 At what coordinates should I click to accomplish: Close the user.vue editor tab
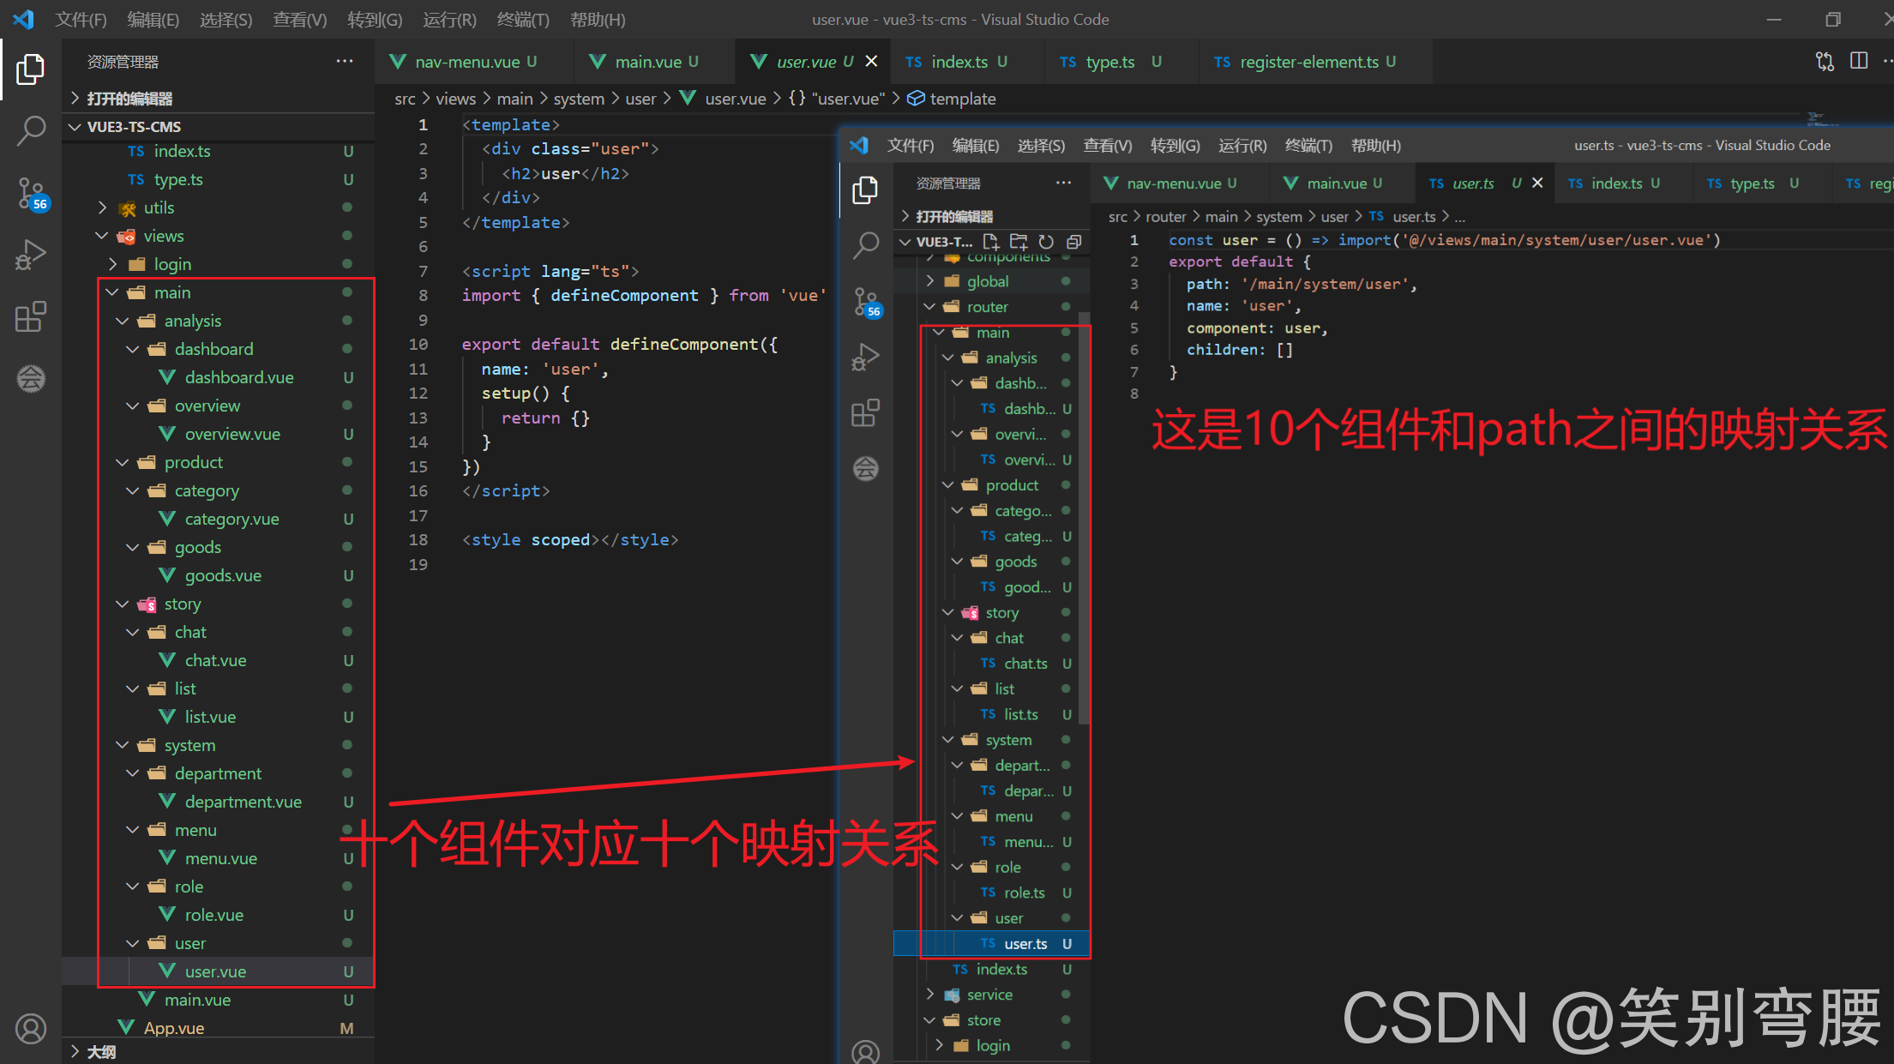[871, 61]
